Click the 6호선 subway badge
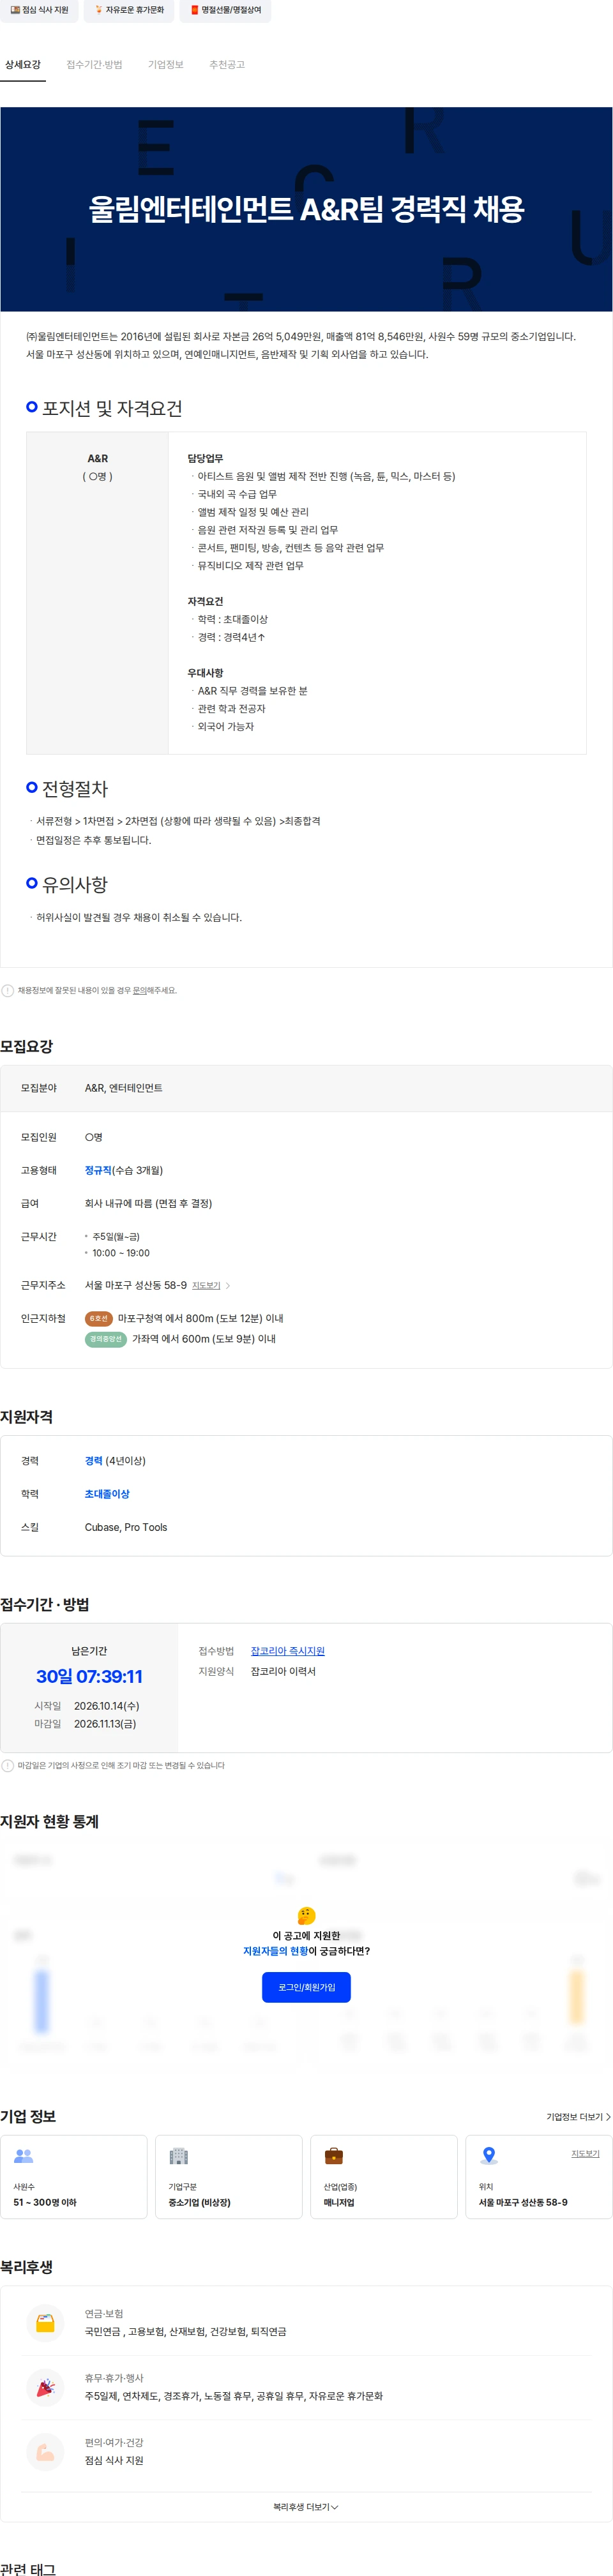 coord(98,1318)
